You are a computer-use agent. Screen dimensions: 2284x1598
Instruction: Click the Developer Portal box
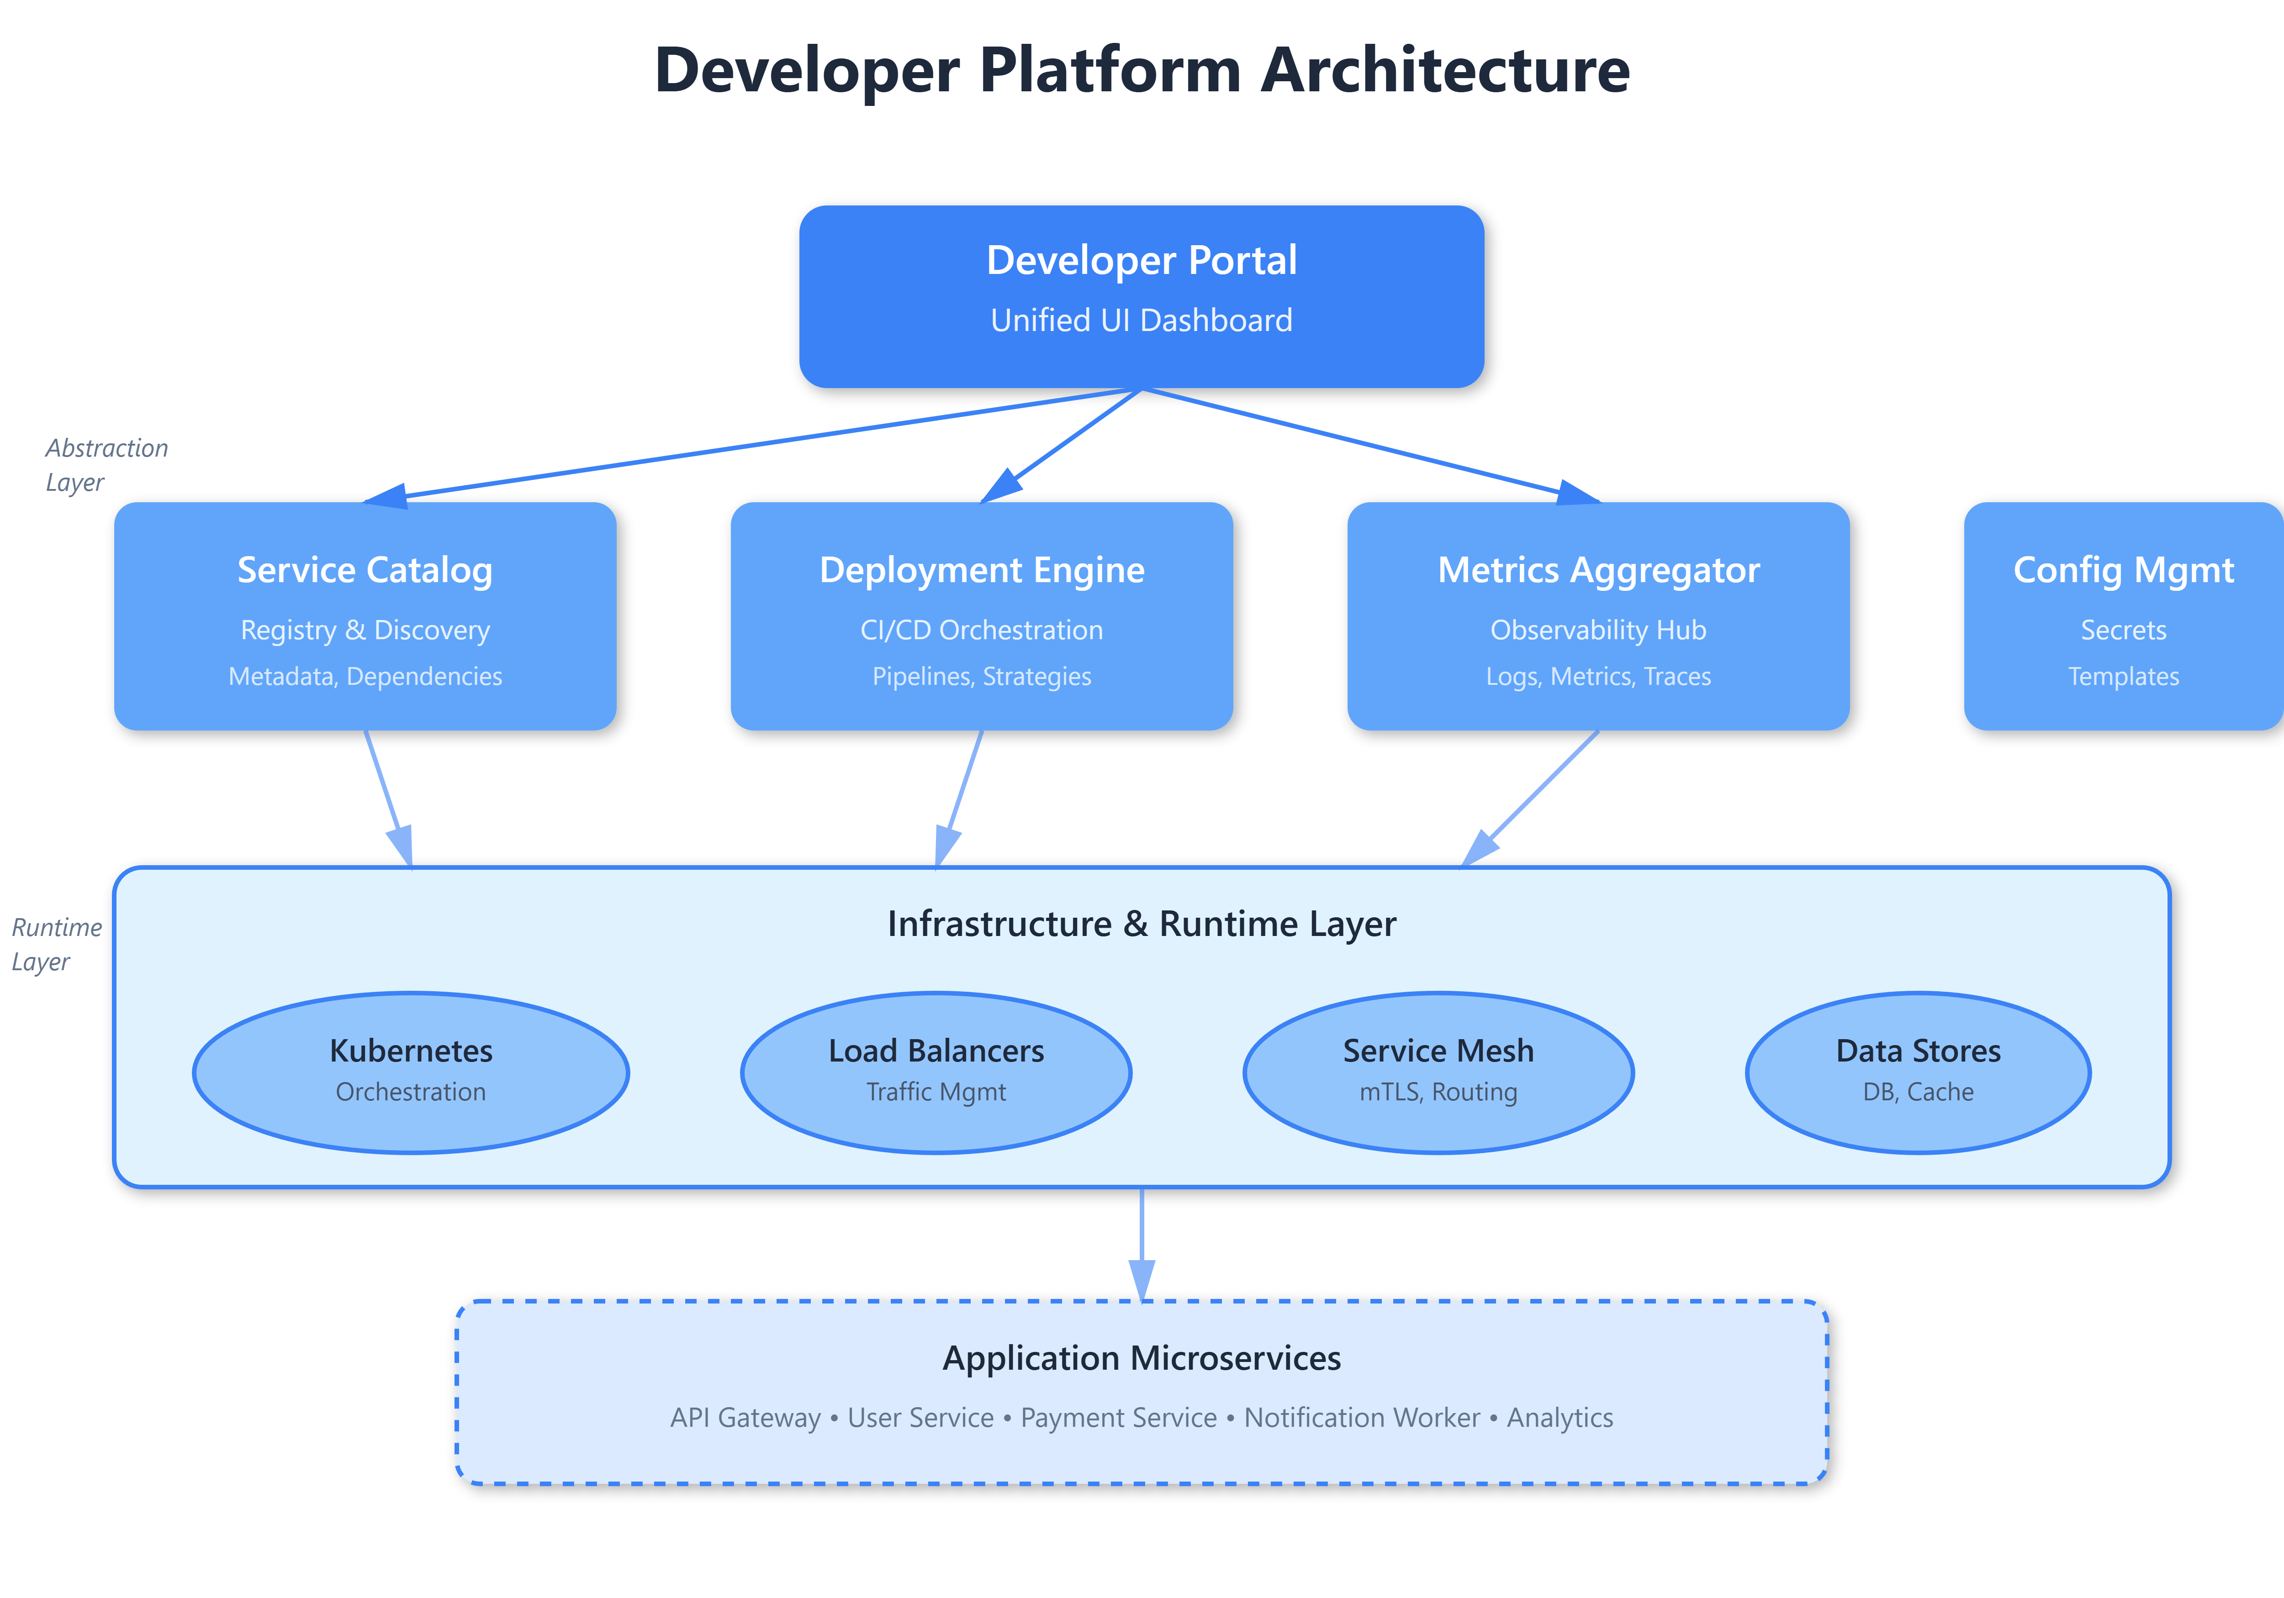(1141, 296)
